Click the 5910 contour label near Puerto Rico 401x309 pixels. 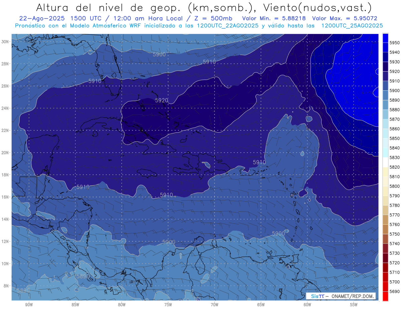(259, 162)
